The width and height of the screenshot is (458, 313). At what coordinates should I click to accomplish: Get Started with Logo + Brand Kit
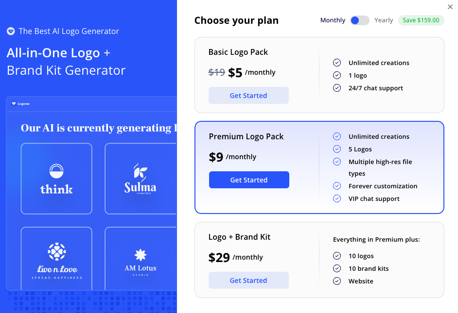click(x=248, y=280)
